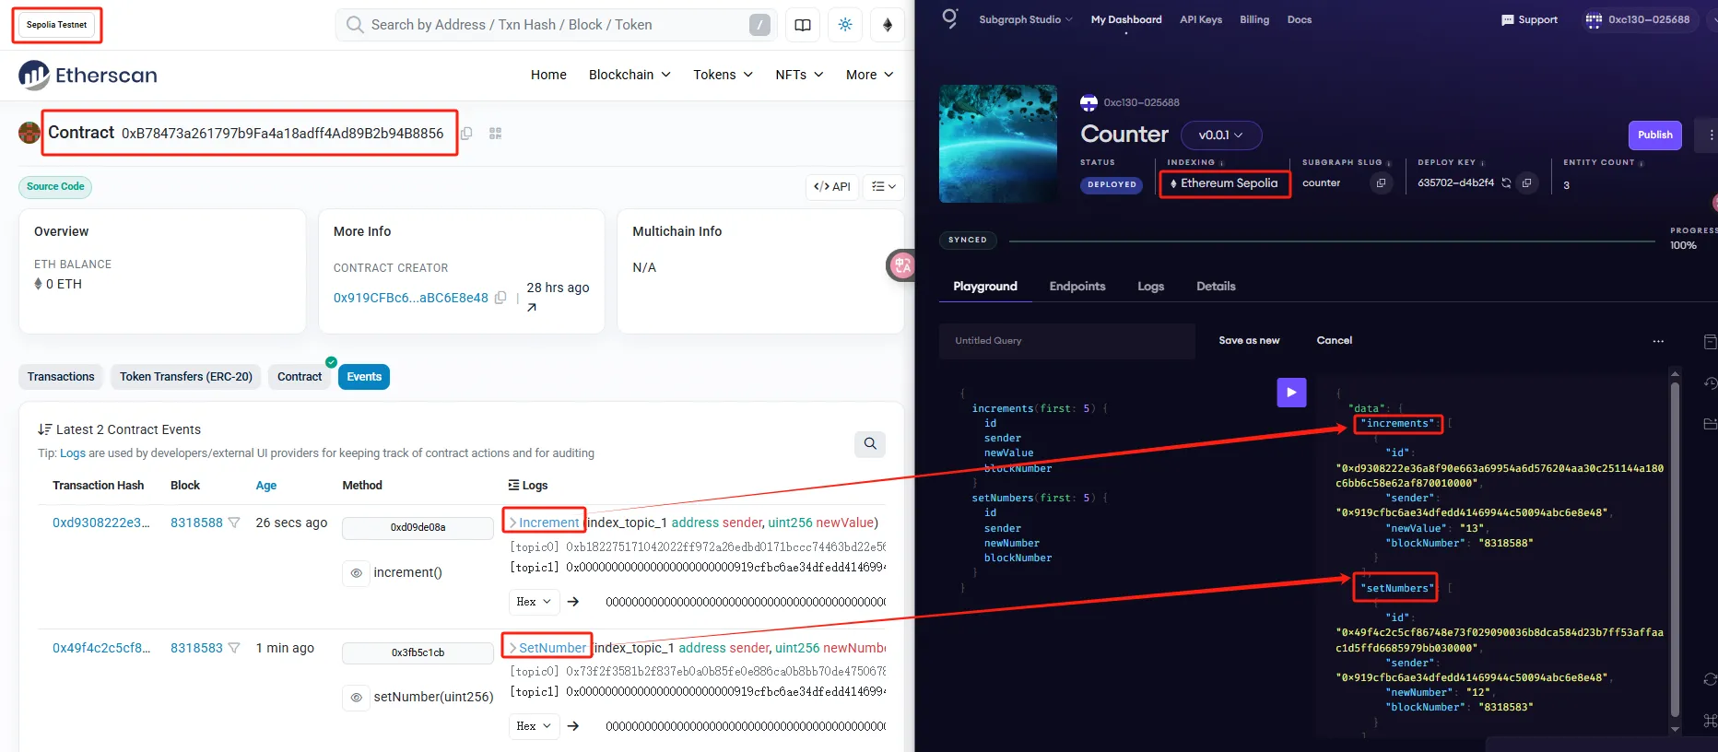1718x752 pixels.
Task: Focus the Etherscan search field
Action: (x=556, y=25)
